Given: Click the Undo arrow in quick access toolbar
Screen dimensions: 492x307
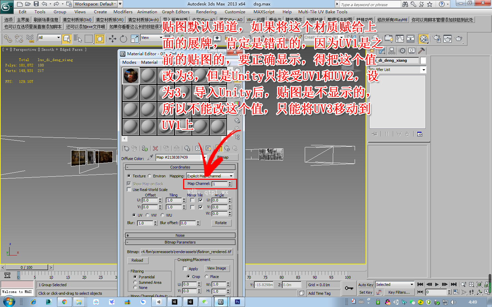Looking at the screenshot, I should (x=44, y=4).
